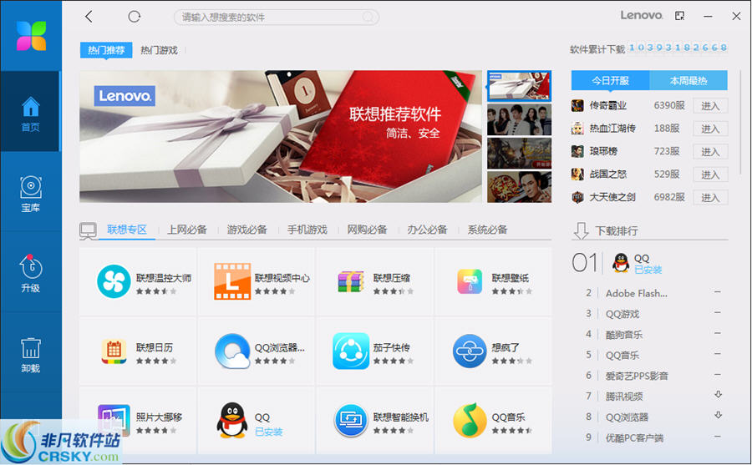This screenshot has height=465, width=752.
Task: Open 优酷PC客户端 in download ranking
Action: pos(634,437)
